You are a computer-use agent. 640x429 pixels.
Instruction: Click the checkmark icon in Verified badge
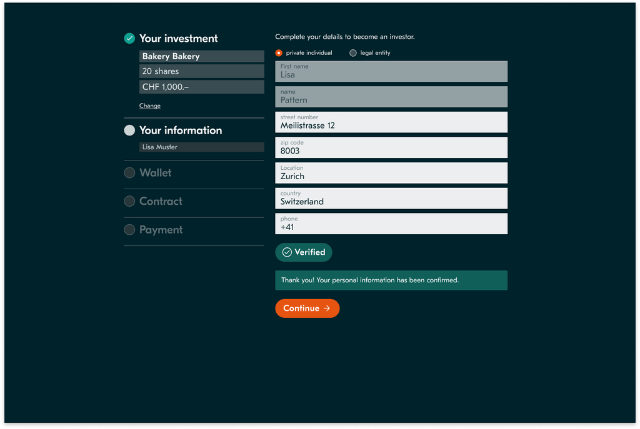pos(287,252)
